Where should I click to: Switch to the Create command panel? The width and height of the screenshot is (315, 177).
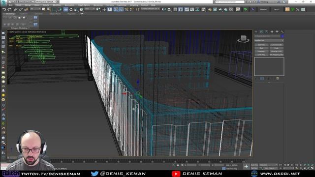(256, 31)
